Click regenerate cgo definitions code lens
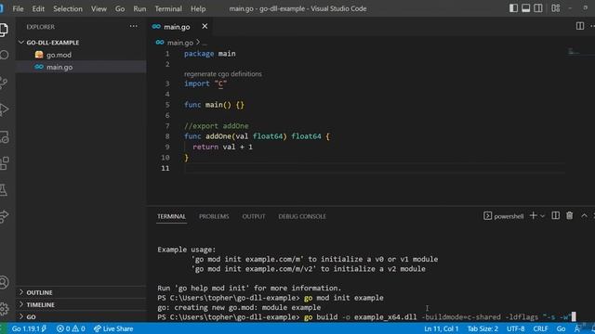Viewport: 595px width, 334px height. (223, 74)
